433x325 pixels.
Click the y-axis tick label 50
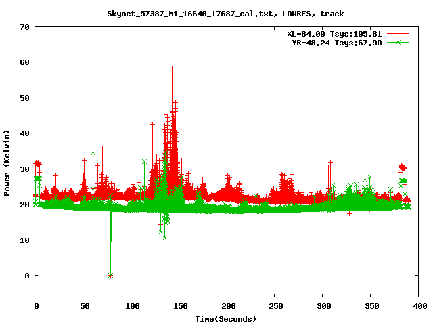(24, 98)
